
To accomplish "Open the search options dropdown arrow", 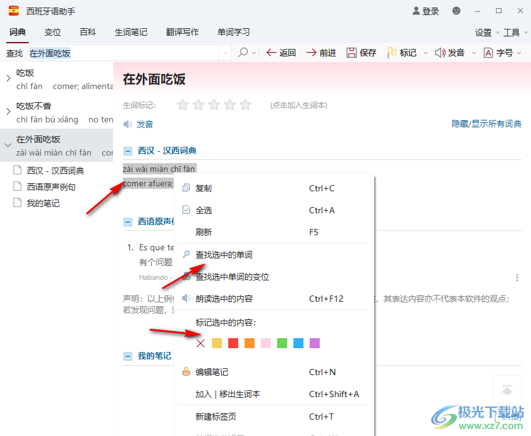I will (x=254, y=53).
